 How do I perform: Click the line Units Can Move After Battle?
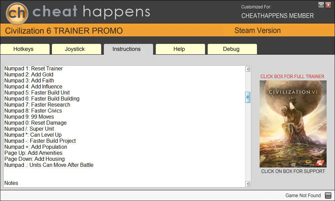(x=49, y=165)
